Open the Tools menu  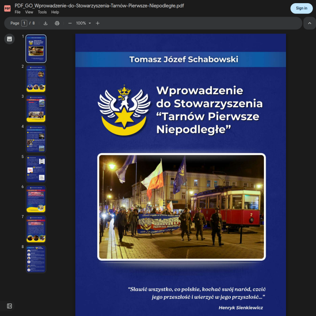[42, 12]
